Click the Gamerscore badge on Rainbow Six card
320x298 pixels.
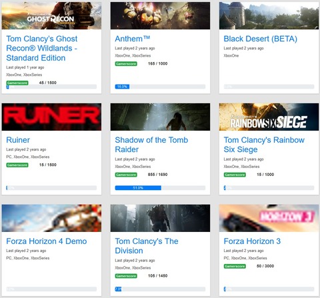click(x=235, y=175)
